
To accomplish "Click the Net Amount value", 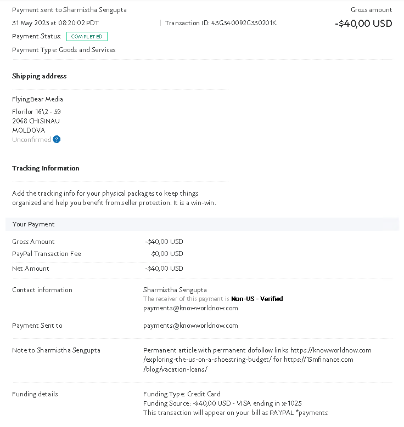I will (164, 269).
